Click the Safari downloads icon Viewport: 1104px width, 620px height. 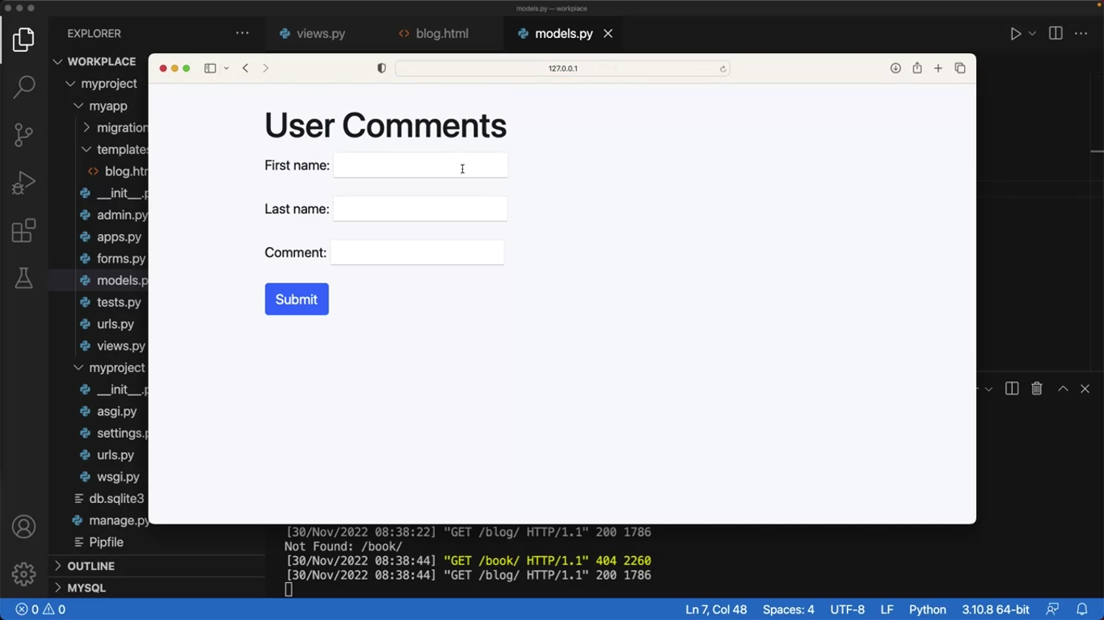click(895, 69)
